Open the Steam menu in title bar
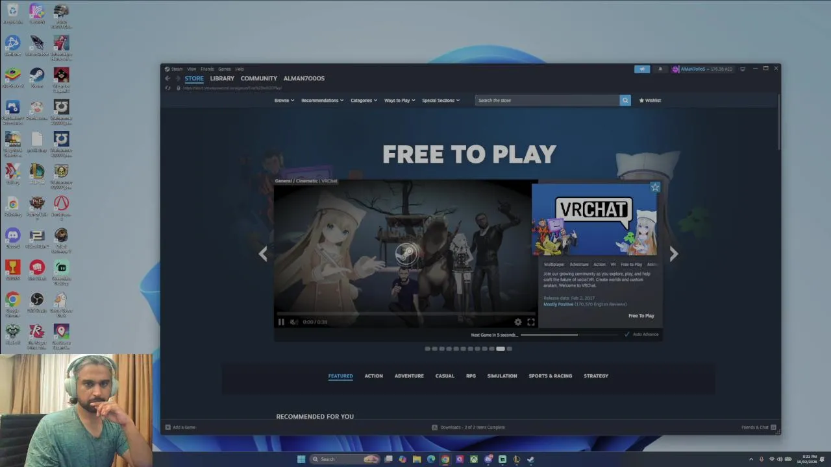The image size is (831, 467). click(x=177, y=69)
